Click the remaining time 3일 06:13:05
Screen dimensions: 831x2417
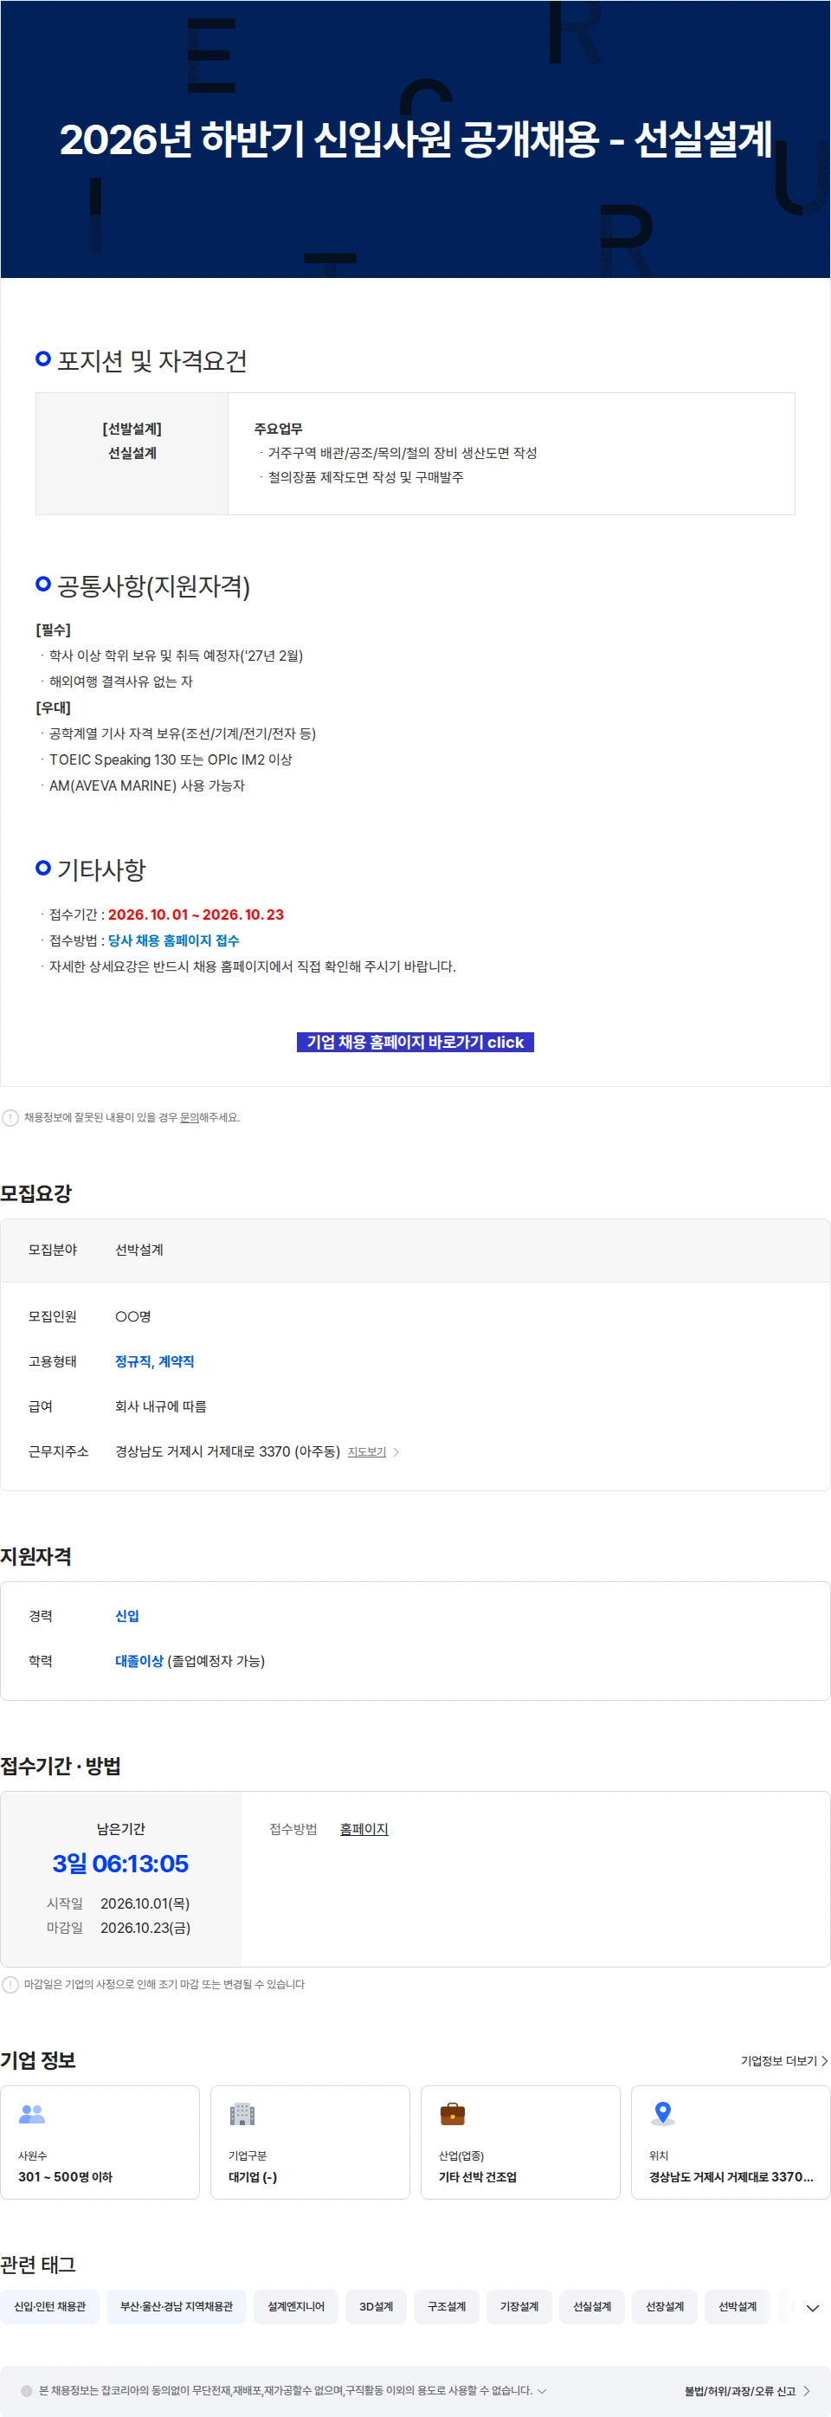coord(120,1864)
